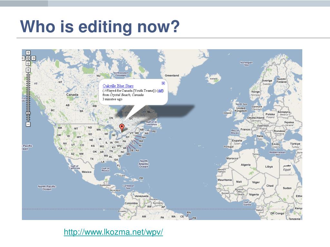This screenshot has width=330, height=247.
Task: Click the Sudan label on map
Action: tap(287, 188)
